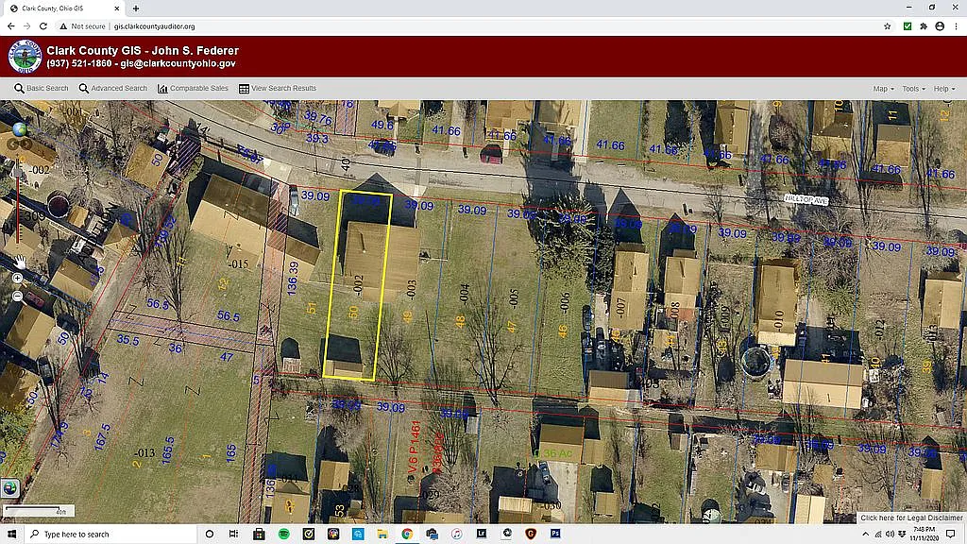This screenshot has width=967, height=544.
Task: Open the Map dropdown menu
Action: 884,89
